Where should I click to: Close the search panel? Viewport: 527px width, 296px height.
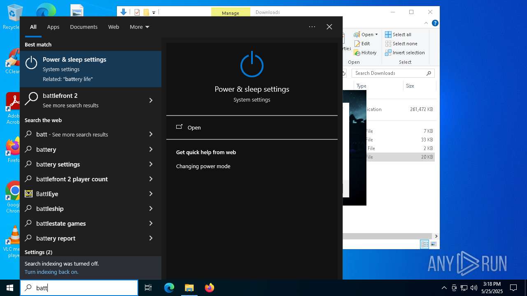click(x=329, y=27)
